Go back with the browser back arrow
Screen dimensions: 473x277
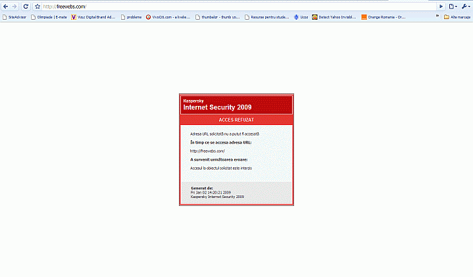[5, 7]
